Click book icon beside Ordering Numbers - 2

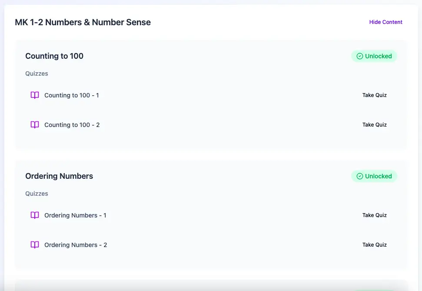coord(35,245)
